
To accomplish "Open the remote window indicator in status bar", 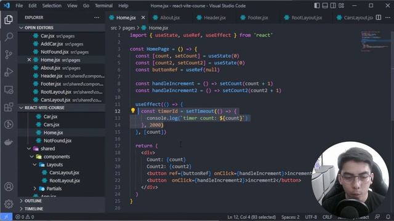I will pos(6,217).
